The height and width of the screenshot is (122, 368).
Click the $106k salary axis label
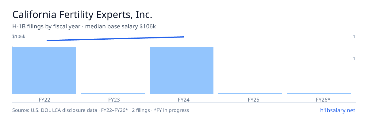click(x=19, y=37)
